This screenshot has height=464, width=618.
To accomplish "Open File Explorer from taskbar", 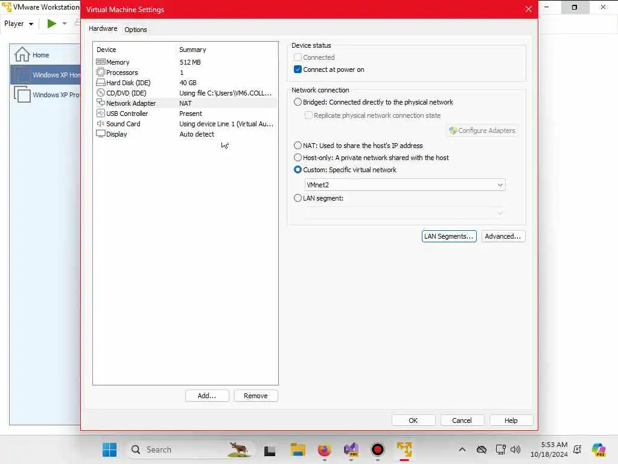I will point(298,449).
